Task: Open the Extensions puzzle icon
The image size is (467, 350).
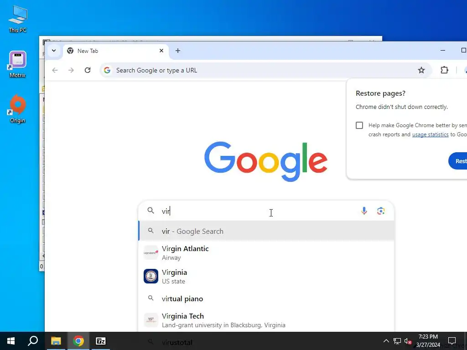Action: tap(444, 70)
